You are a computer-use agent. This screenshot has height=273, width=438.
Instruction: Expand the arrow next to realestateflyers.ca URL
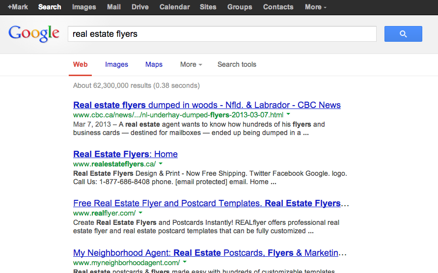[x=161, y=164]
